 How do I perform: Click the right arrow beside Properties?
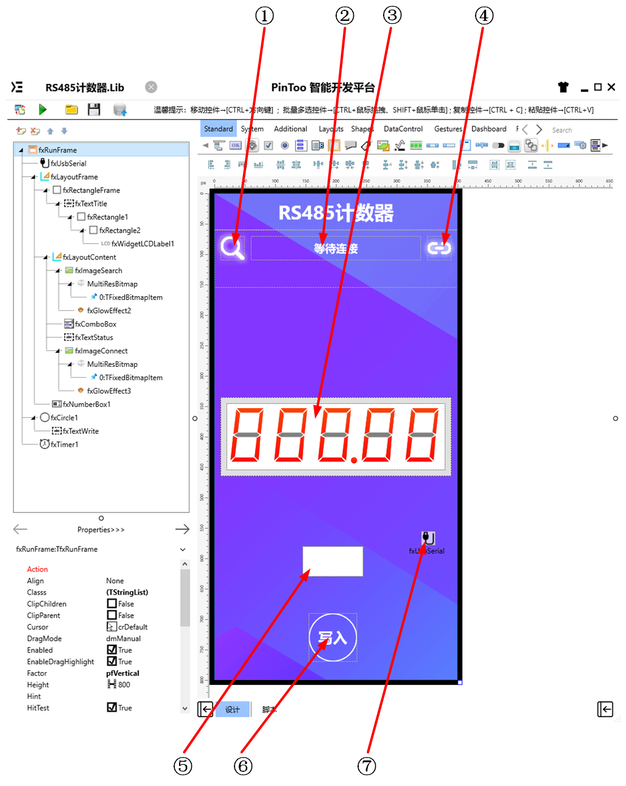tap(183, 529)
